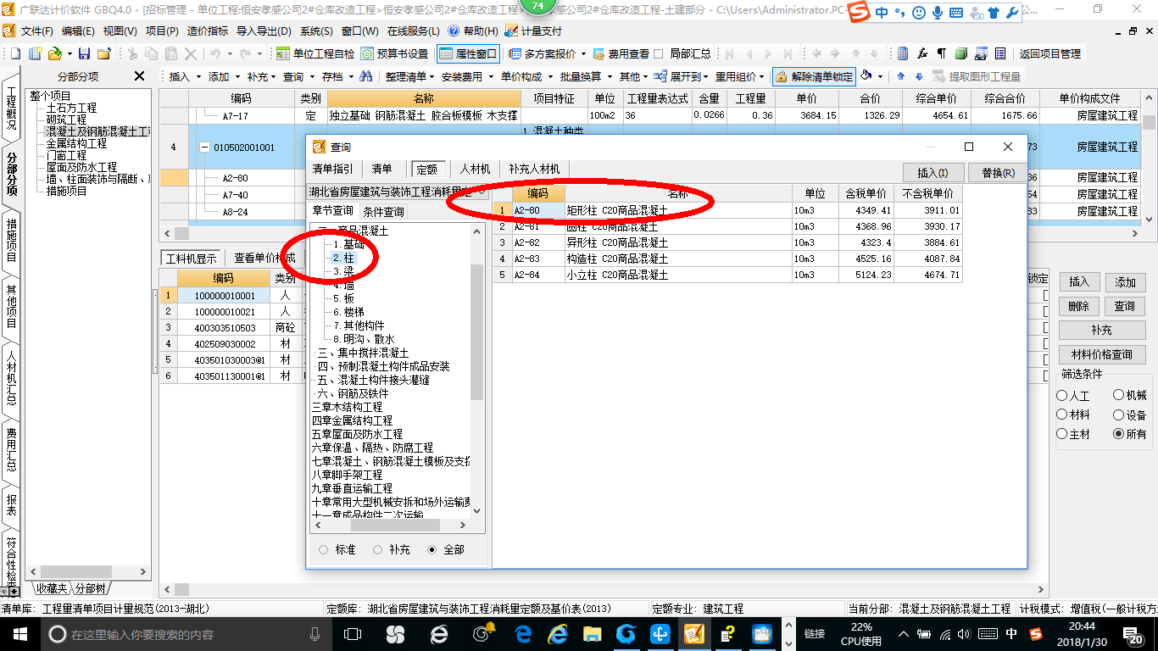This screenshot has width=1158, height=651.
Task: Save project with the floppy disk icon
Action: point(84,53)
